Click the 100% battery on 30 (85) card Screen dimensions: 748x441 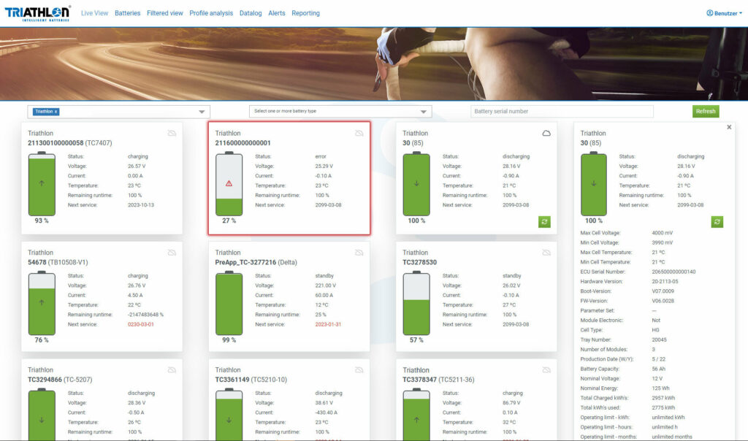[x=416, y=184]
